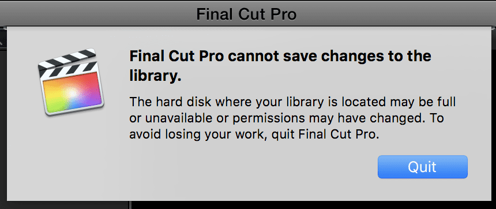The width and height of the screenshot is (496, 209).
Task: Click the dark window area beneath the dialog
Action: click(x=313, y=205)
